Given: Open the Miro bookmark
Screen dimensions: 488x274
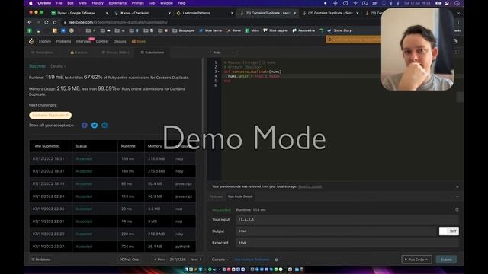Looking at the screenshot, I should coord(252,30).
